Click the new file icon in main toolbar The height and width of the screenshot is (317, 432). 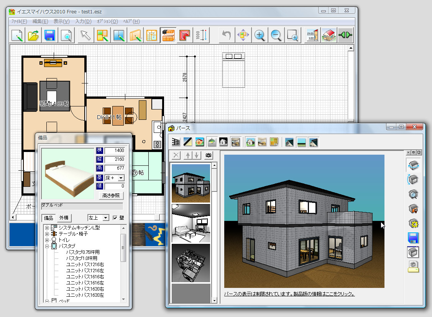click(x=17, y=35)
